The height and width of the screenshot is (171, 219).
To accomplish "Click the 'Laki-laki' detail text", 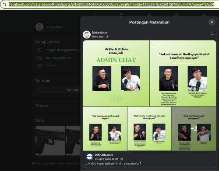I will 51,65.
